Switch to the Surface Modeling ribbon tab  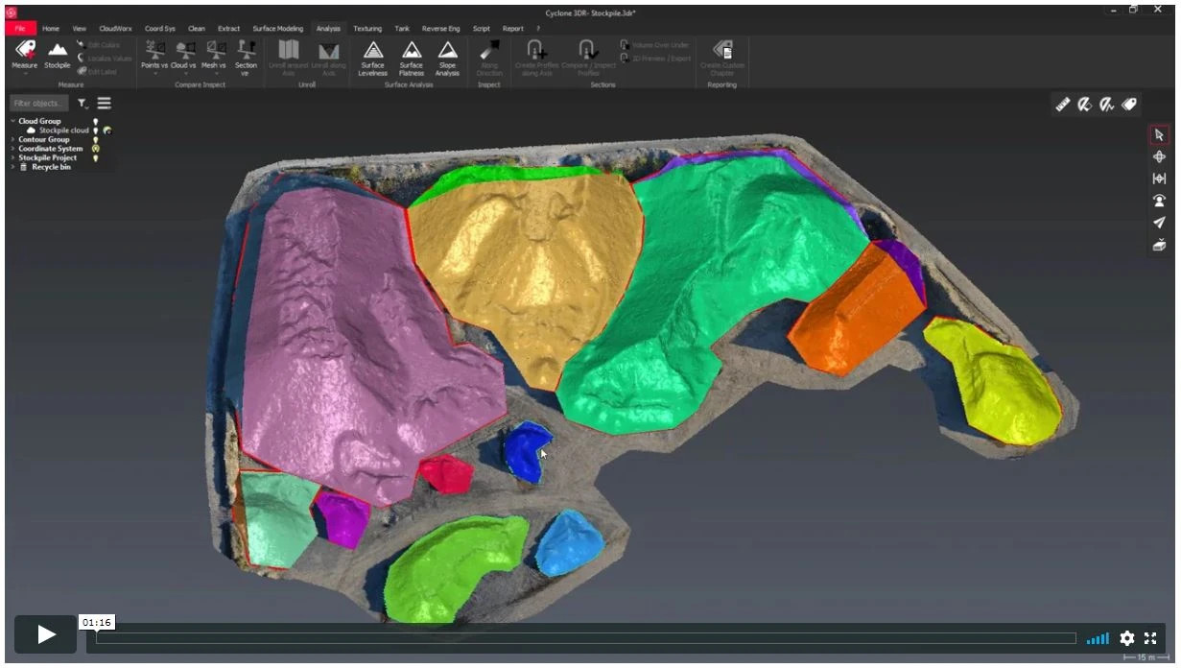[278, 29]
